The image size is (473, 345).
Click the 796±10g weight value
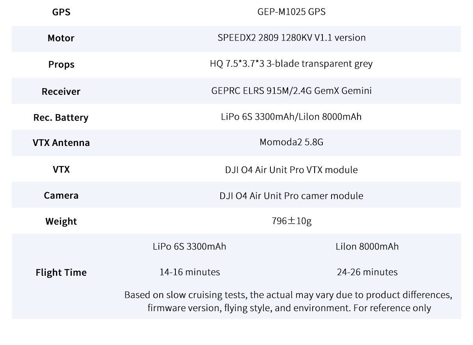pos(291,221)
